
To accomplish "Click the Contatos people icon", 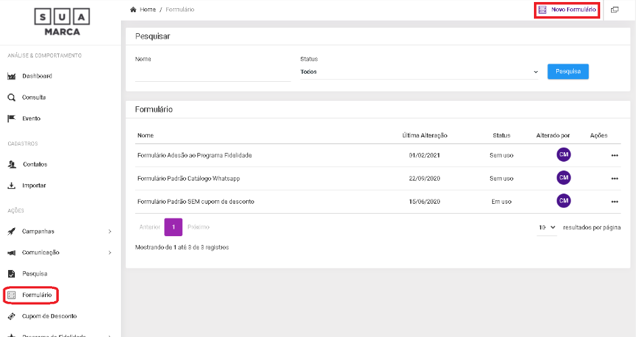I will 11,164.
